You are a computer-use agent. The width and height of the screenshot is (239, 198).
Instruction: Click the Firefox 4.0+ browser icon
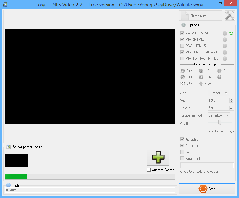(201, 71)
